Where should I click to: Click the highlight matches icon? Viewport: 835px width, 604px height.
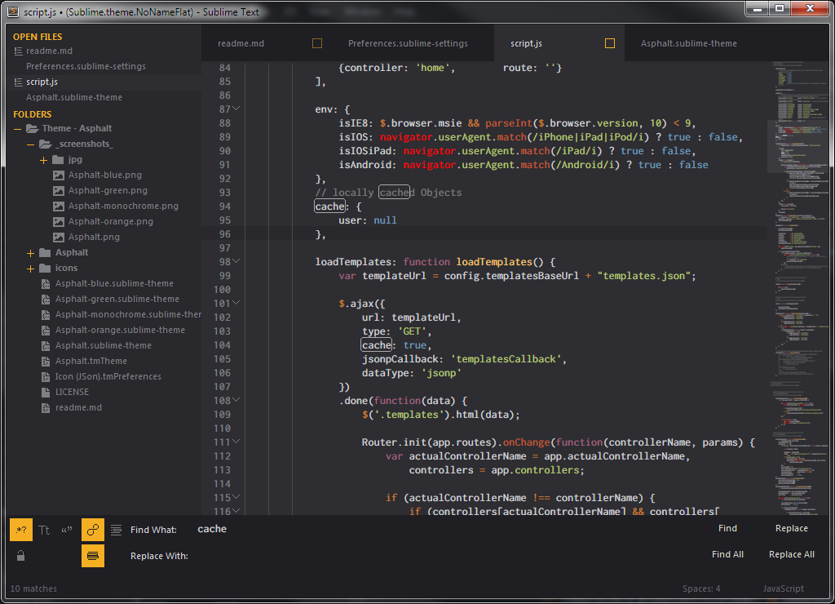pyautogui.click(x=93, y=556)
